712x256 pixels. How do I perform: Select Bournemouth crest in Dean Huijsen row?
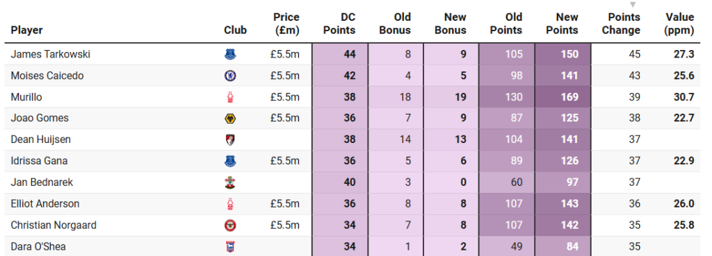click(230, 140)
